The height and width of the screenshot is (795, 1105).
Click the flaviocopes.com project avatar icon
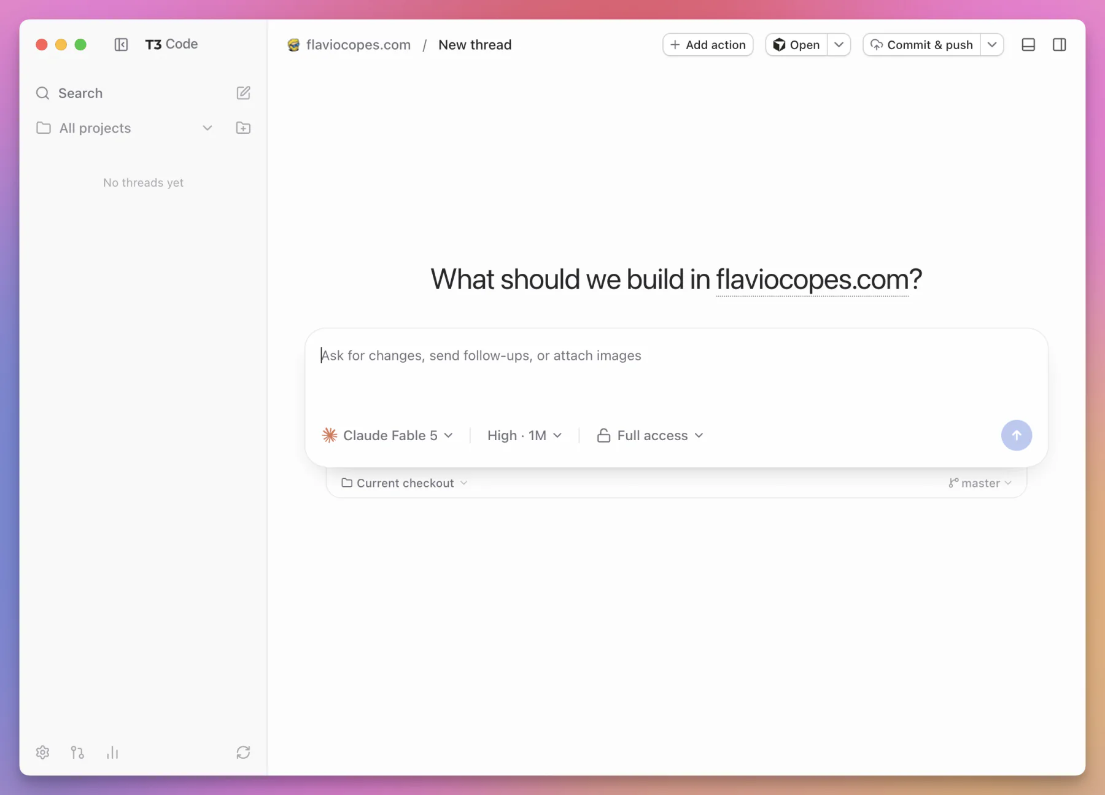[293, 45]
